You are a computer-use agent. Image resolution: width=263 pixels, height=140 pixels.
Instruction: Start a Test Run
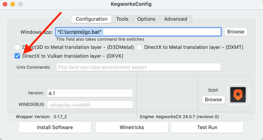coord(207,127)
